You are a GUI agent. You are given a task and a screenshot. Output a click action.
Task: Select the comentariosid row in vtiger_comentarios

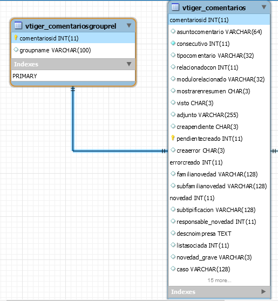click(219, 20)
